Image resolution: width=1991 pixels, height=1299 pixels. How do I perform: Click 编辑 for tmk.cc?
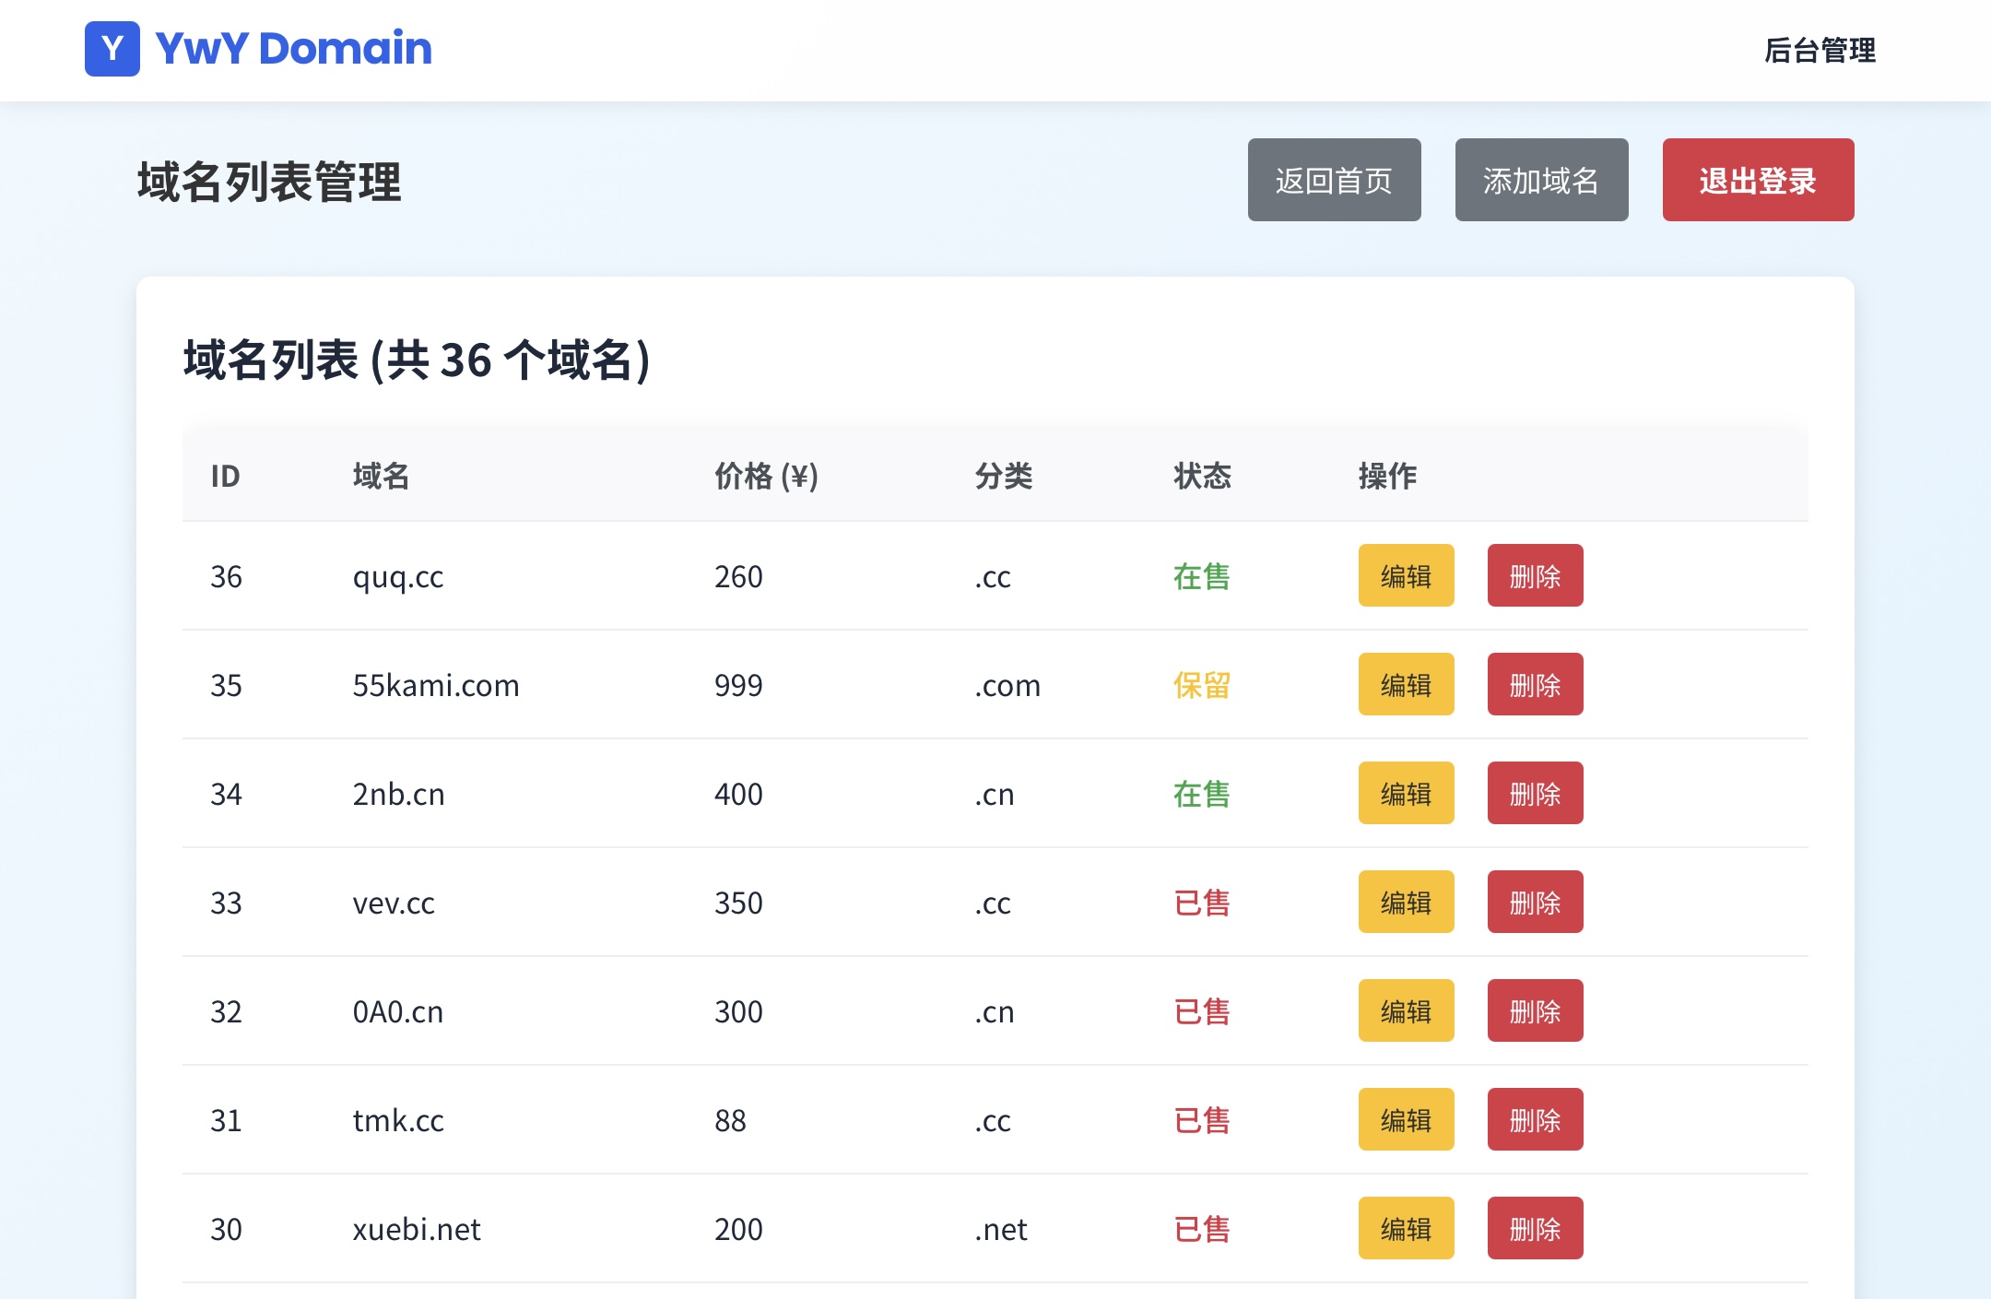pyautogui.click(x=1406, y=1120)
